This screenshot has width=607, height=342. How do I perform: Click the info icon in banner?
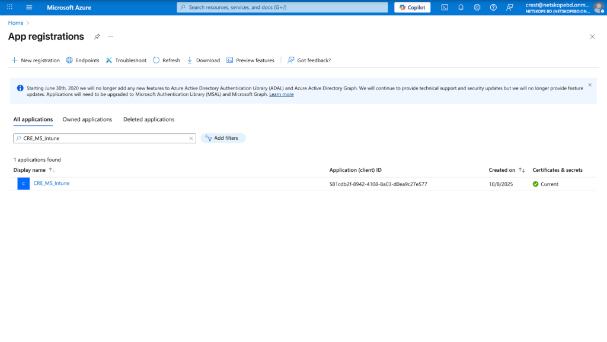tap(20, 88)
